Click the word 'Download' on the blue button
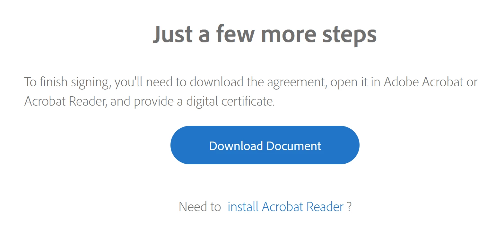The height and width of the screenshot is (225, 504). pos(236,146)
